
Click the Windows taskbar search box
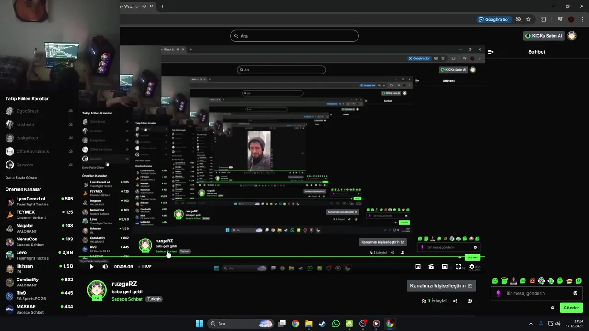click(241, 324)
